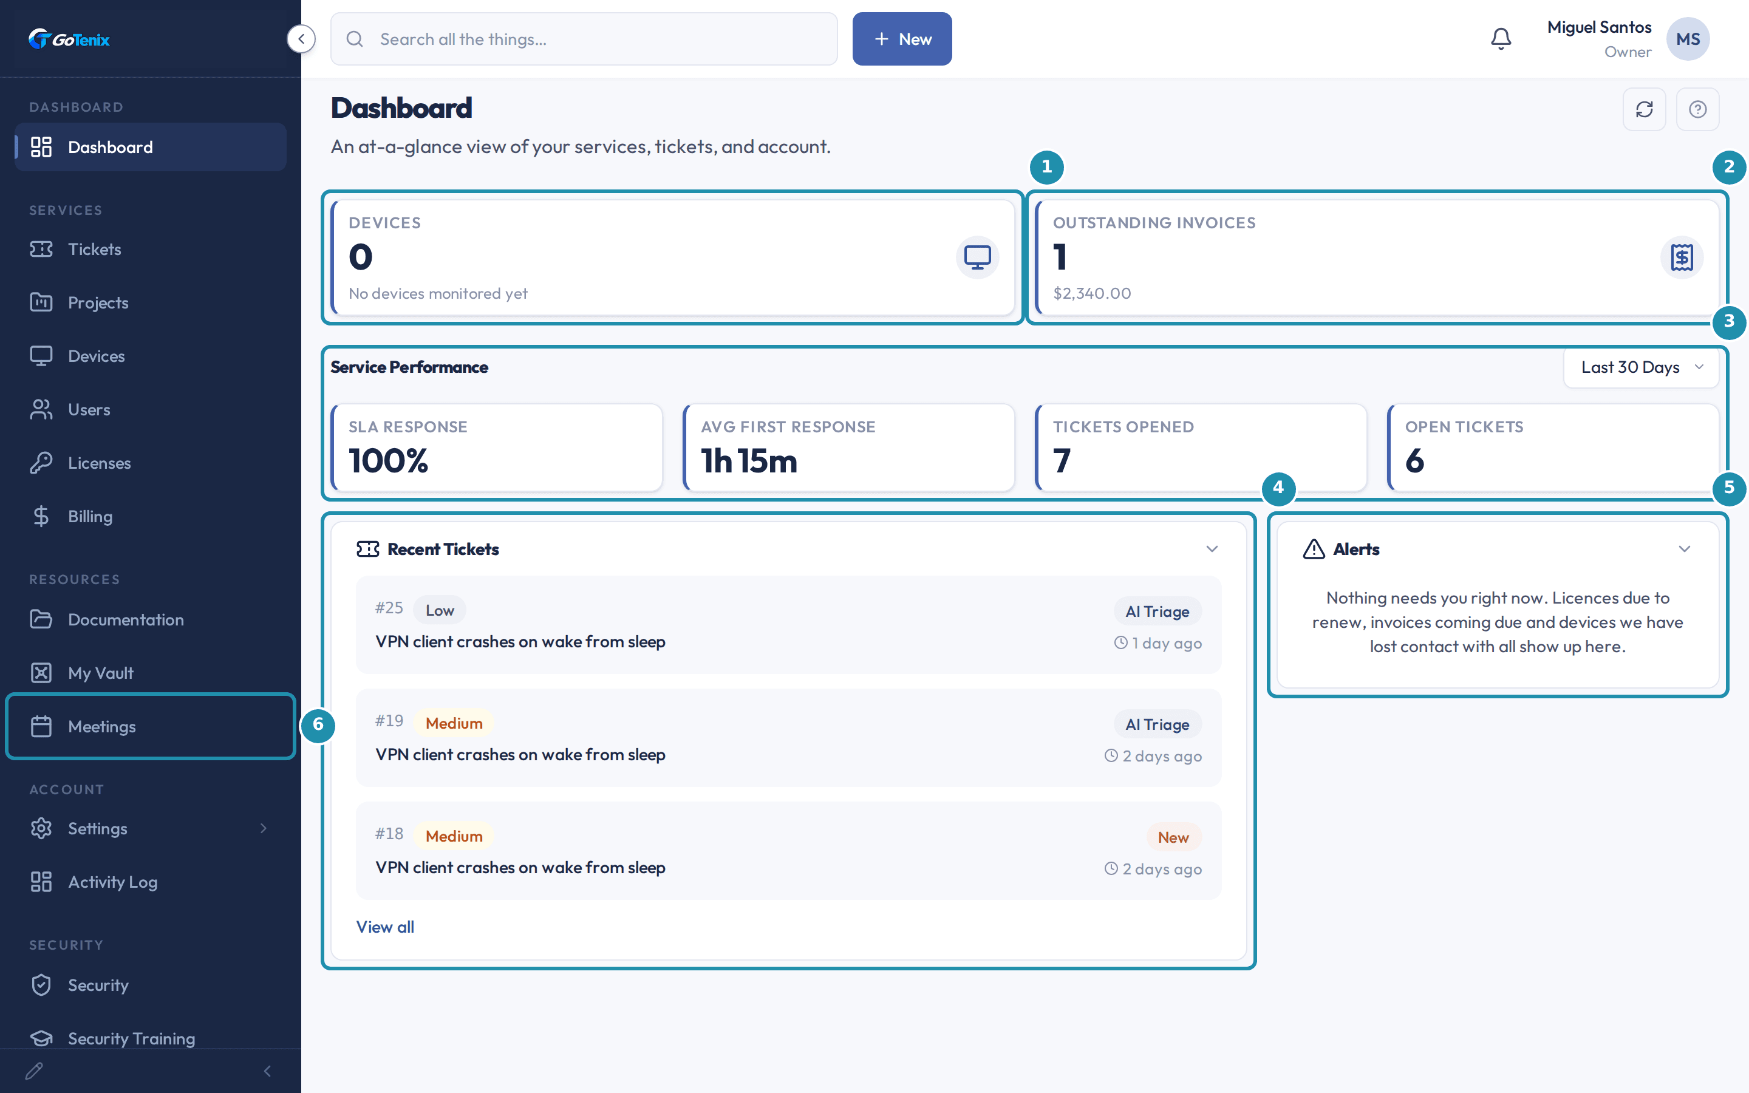Open ticket #25 VPN client crashes

[x=788, y=625]
